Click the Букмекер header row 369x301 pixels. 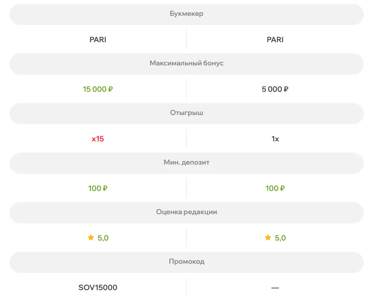click(x=186, y=14)
